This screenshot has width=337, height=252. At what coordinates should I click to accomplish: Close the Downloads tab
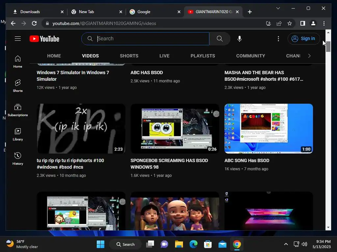pos(62,12)
